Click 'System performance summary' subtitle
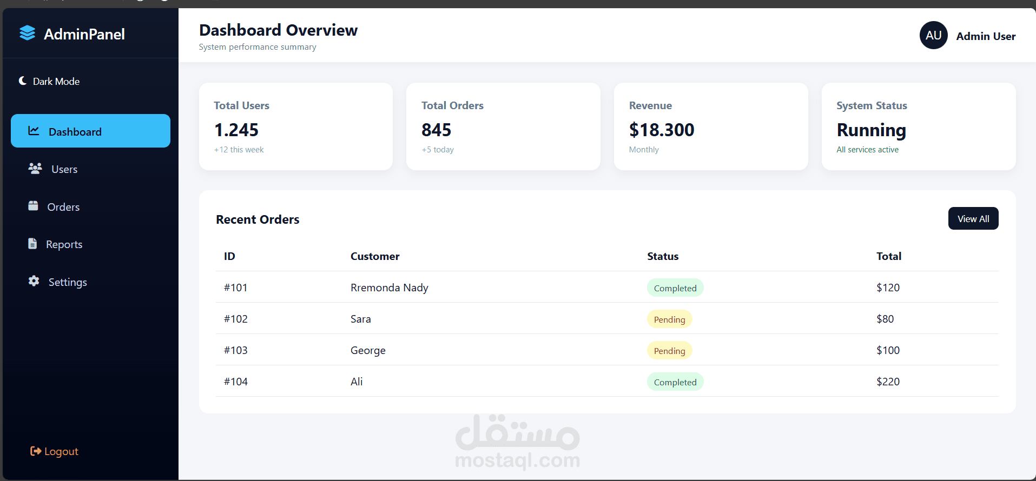Image resolution: width=1036 pixels, height=481 pixels. 258,47
